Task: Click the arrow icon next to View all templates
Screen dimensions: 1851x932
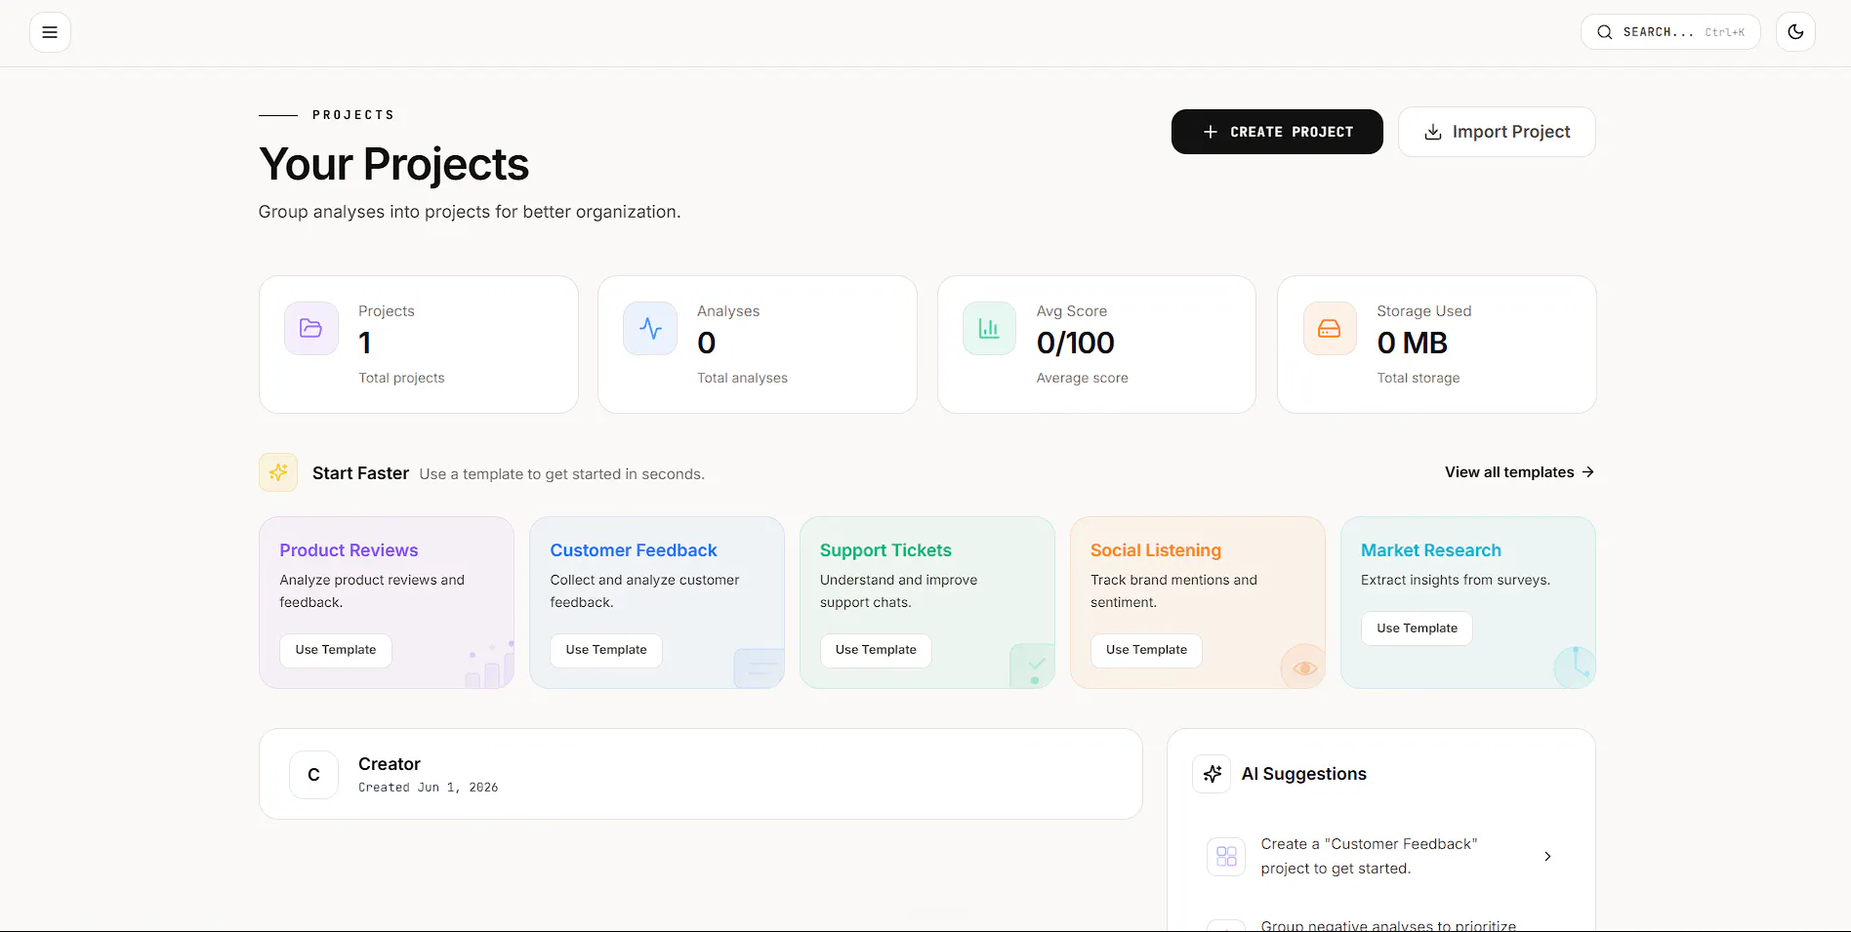Action: [1587, 472]
